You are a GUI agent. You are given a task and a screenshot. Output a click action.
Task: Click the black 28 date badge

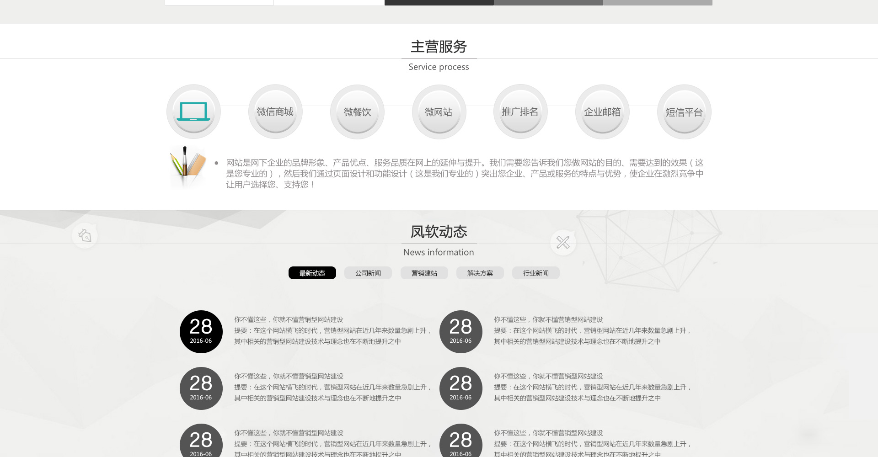201,332
